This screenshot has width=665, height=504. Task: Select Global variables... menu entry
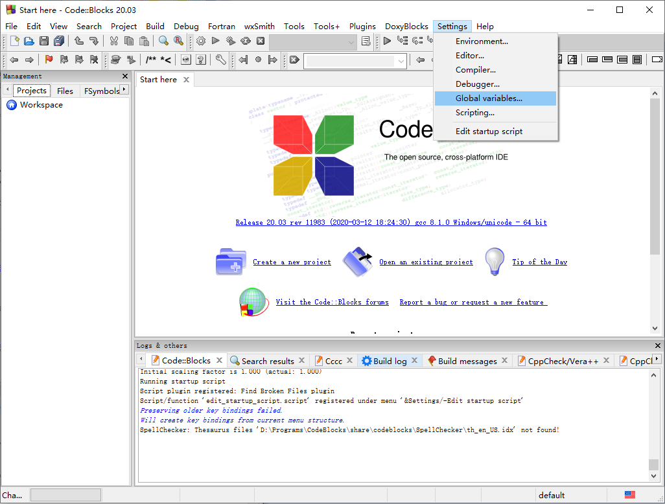click(x=495, y=98)
